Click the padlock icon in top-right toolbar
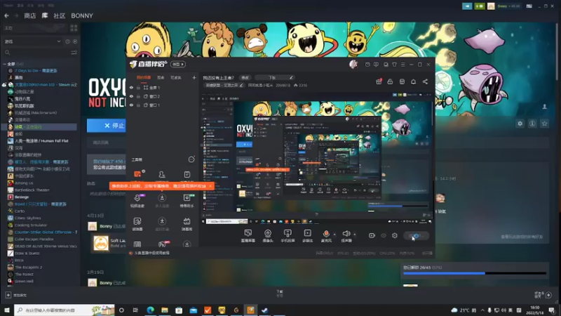The width and height of the screenshot is (561, 316). pyautogui.click(x=390, y=81)
